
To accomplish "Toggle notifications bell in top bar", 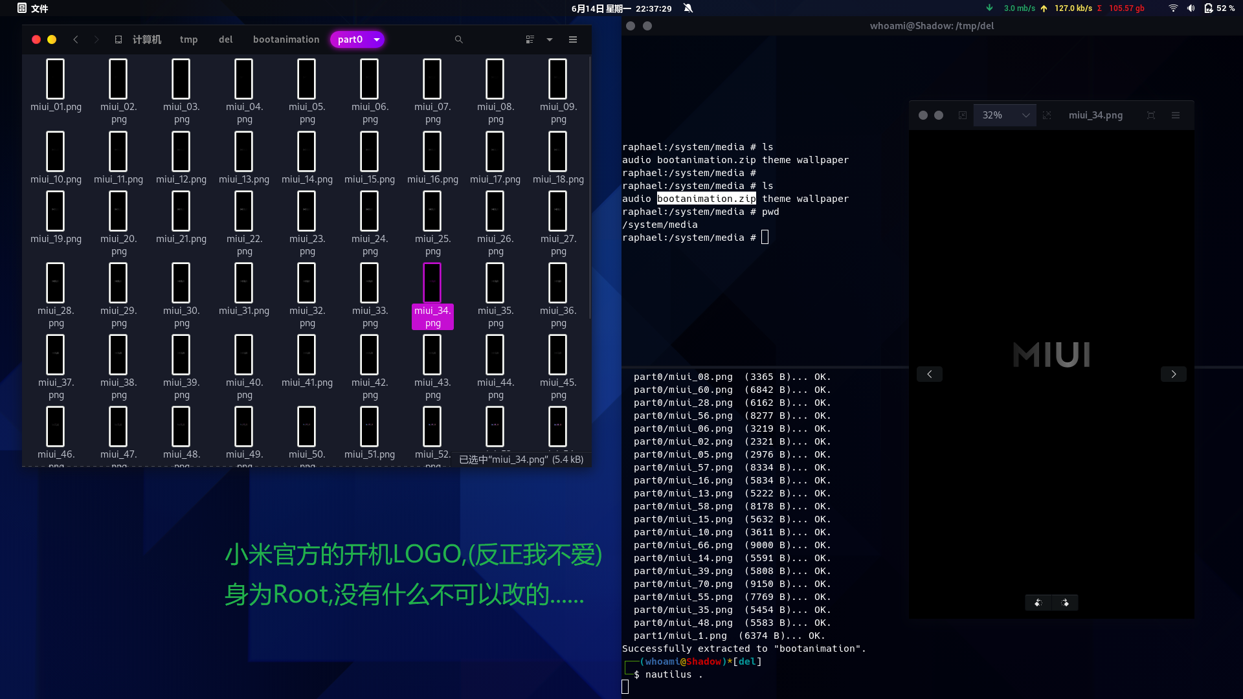I will (688, 8).
